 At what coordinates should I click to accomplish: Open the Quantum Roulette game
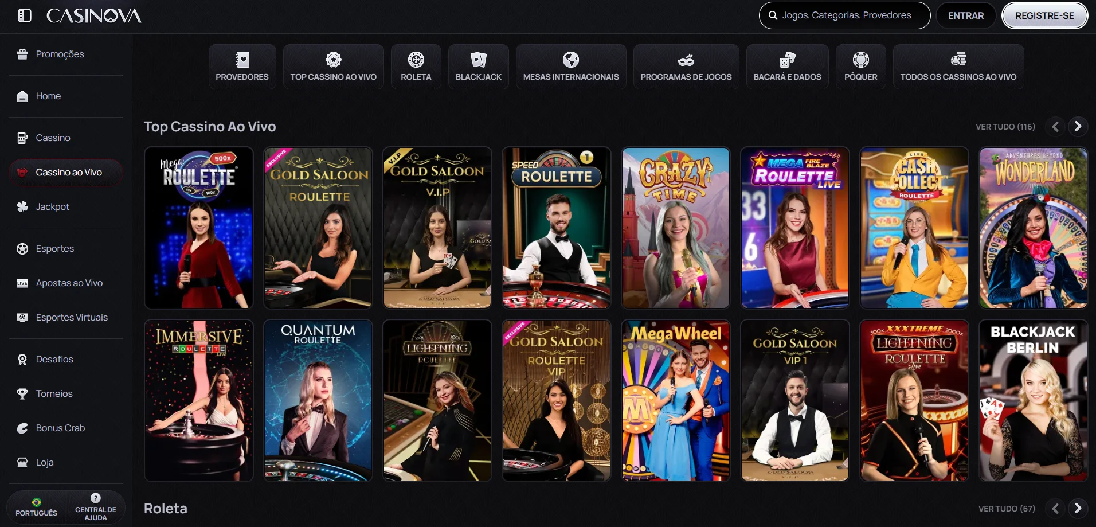318,400
